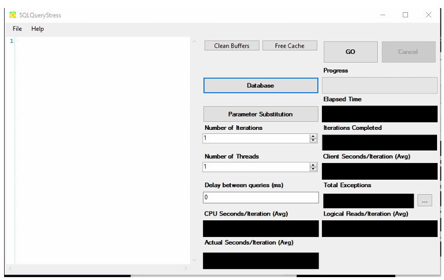
Task: Click the Progress bar
Action: point(379,85)
